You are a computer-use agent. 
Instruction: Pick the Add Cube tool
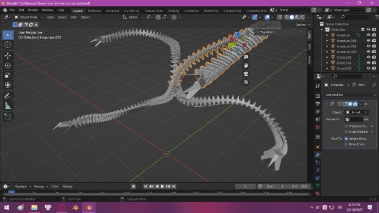(8, 117)
